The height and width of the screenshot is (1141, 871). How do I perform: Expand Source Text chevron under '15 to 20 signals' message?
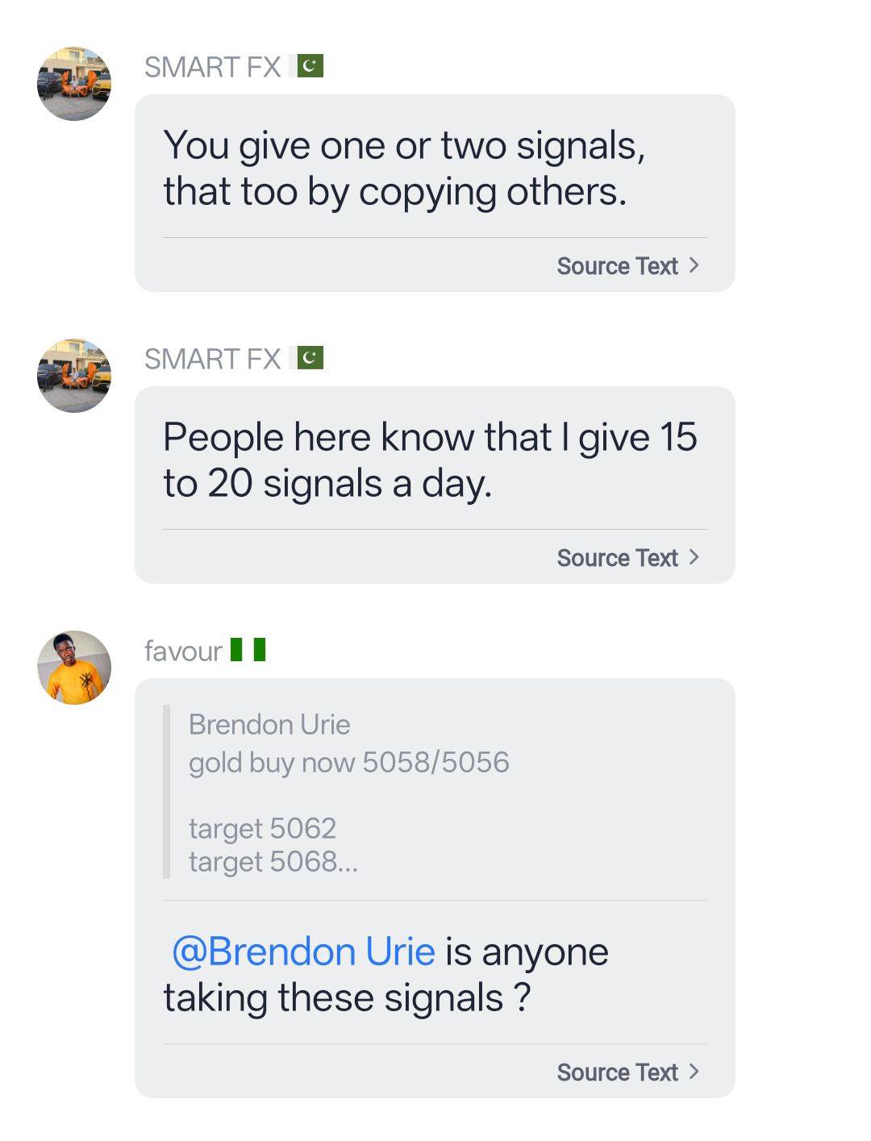(694, 557)
